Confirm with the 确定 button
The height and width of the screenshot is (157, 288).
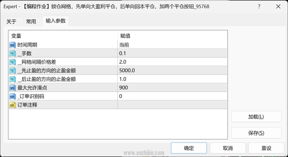click(189, 148)
